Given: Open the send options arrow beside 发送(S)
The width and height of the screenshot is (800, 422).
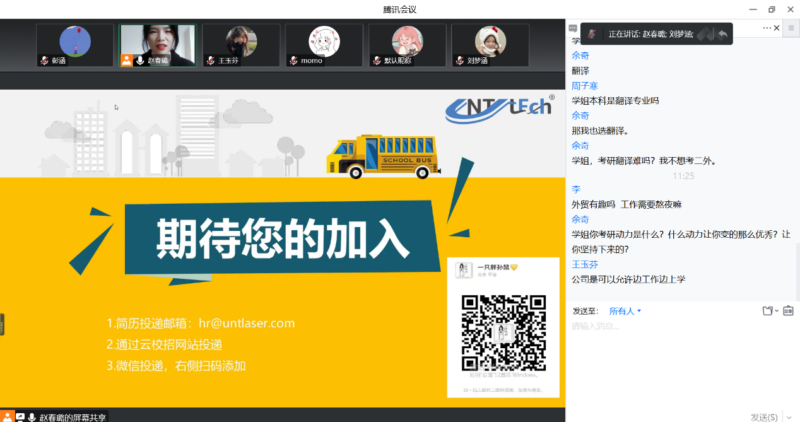Looking at the screenshot, I should tap(788, 417).
